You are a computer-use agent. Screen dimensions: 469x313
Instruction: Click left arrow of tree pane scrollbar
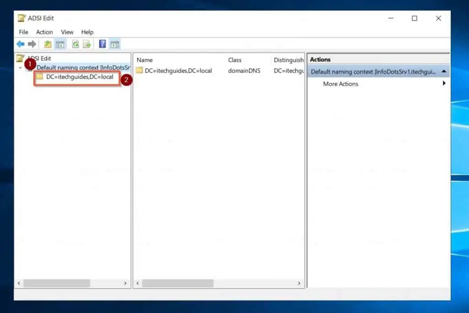click(x=19, y=283)
